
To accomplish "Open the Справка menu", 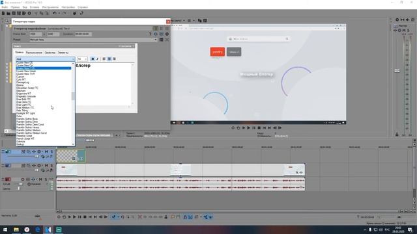I will click(x=83, y=7).
